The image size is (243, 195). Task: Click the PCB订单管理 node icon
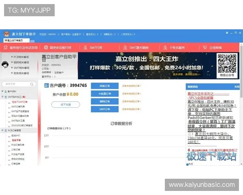pyautogui.click(x=6, y=130)
